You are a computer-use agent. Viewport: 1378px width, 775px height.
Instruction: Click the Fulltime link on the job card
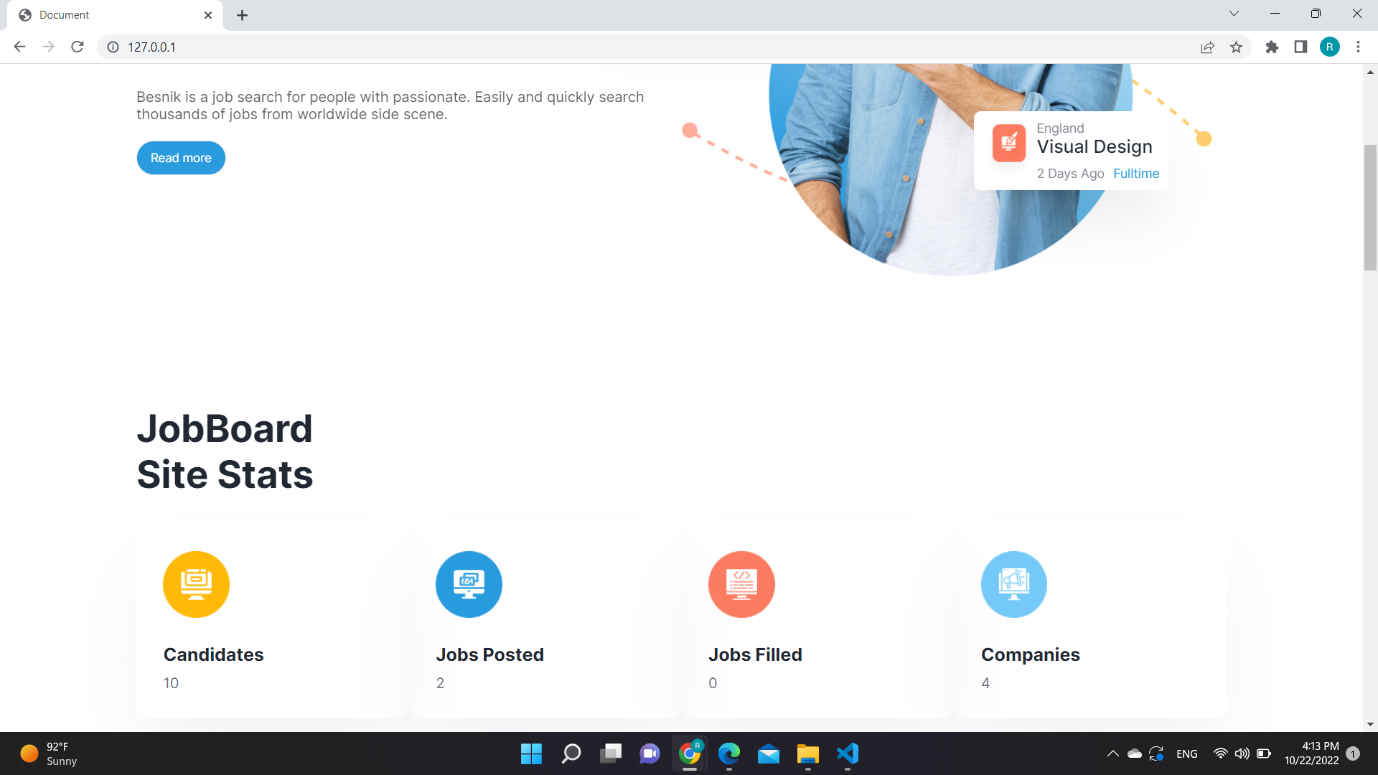(x=1135, y=173)
